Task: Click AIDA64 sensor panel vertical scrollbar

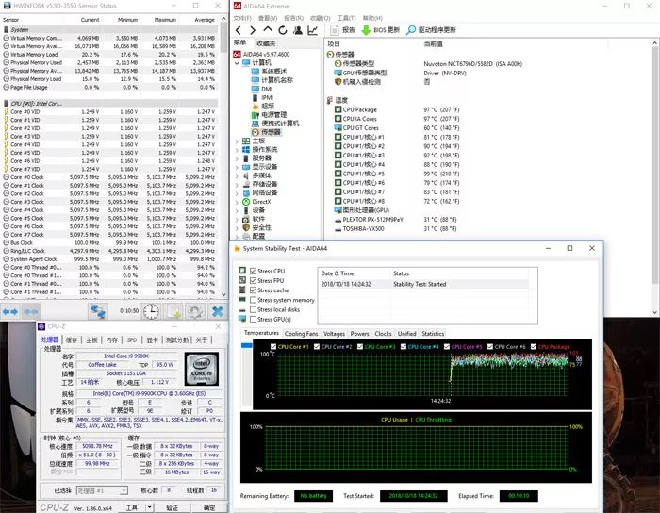Action: point(655,176)
